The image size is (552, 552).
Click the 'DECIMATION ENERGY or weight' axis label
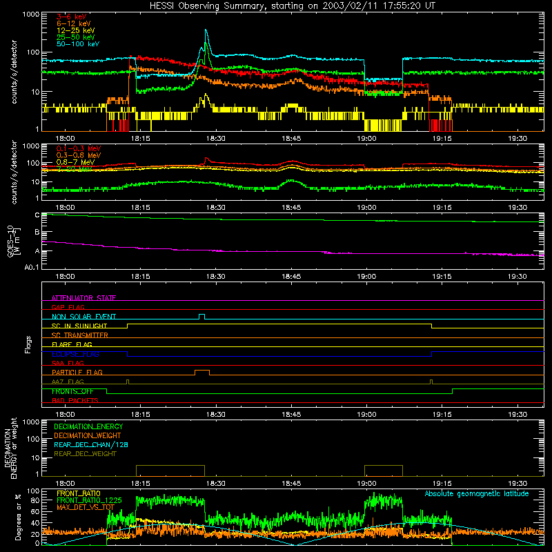point(10,448)
